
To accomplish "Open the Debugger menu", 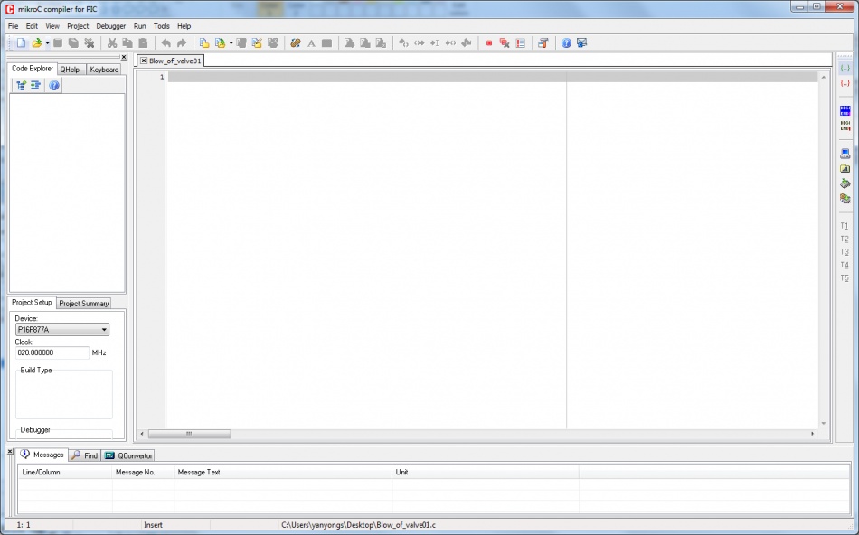I will (110, 25).
